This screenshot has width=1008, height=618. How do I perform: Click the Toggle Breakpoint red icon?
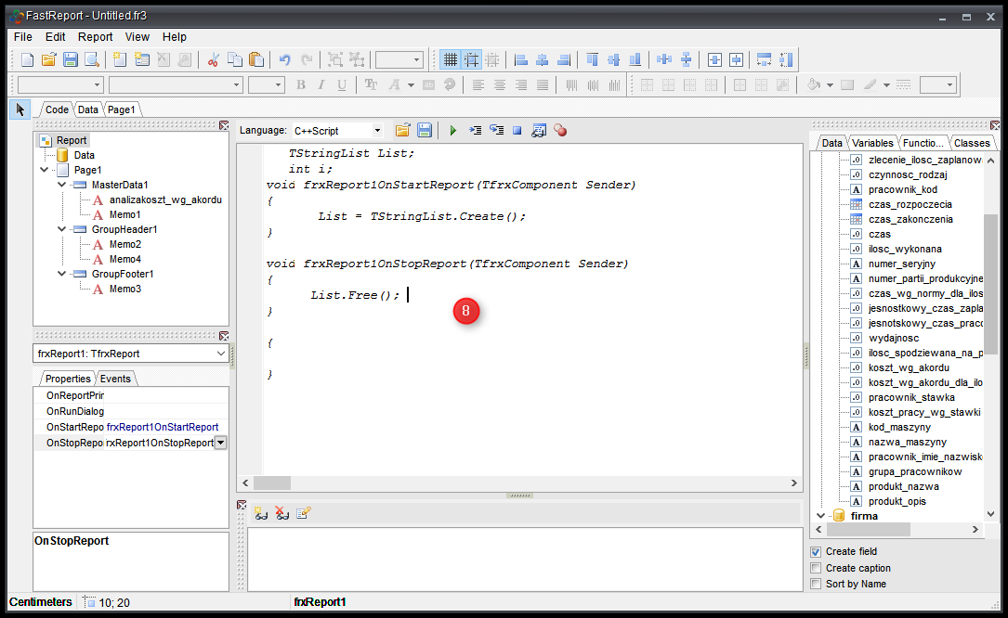coord(560,131)
